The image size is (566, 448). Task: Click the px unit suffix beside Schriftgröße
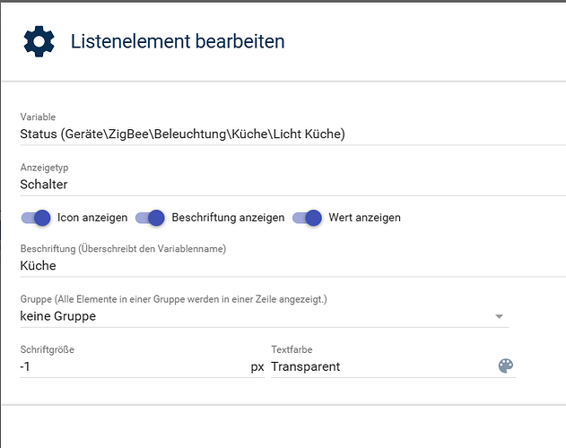(x=257, y=366)
